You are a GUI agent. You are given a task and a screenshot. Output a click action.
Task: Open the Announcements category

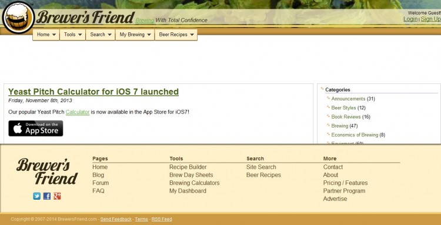(x=348, y=99)
